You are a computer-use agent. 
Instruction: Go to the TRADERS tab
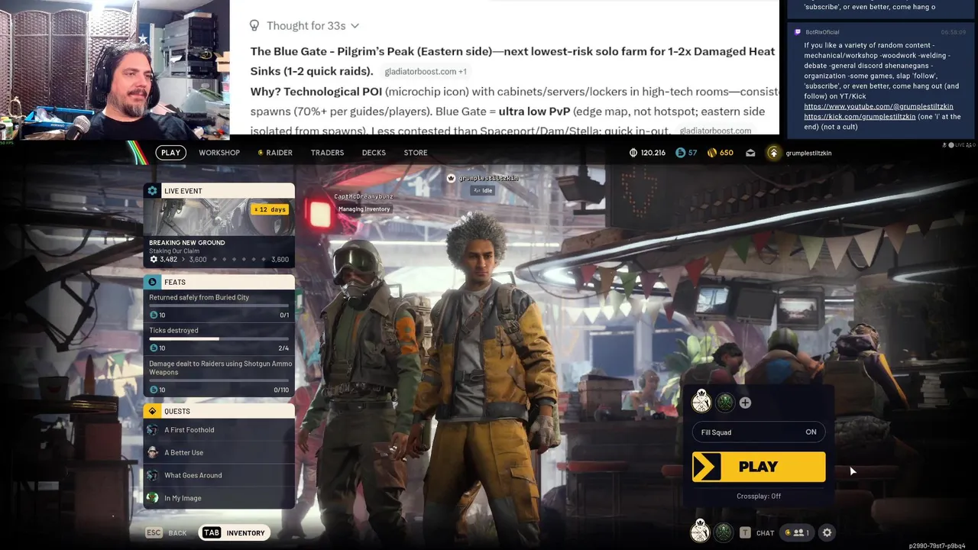327,153
